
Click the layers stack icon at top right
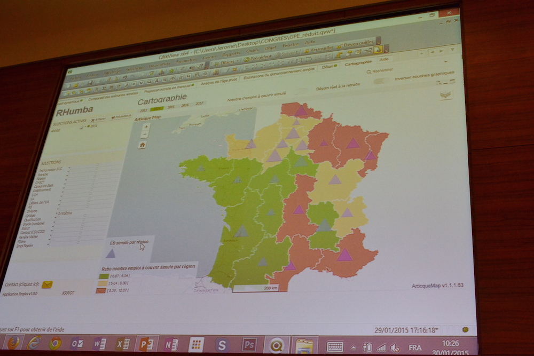(x=445, y=94)
